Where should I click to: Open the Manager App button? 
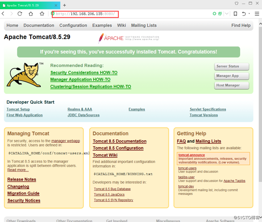click(232, 76)
